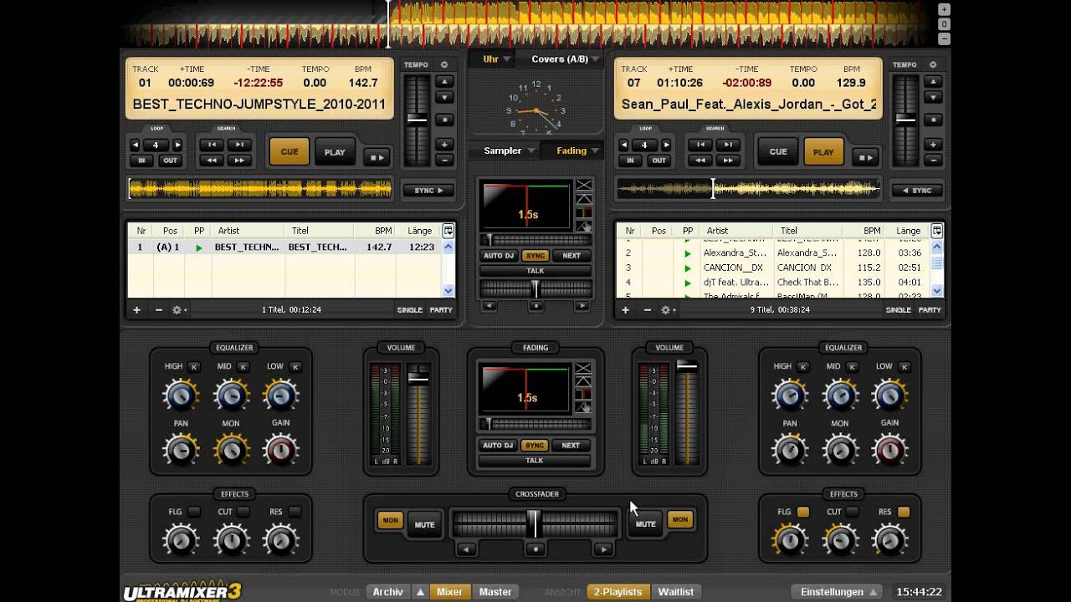1071x602 pixels.
Task: Enable CUT effect on left deck
Action: click(243, 512)
